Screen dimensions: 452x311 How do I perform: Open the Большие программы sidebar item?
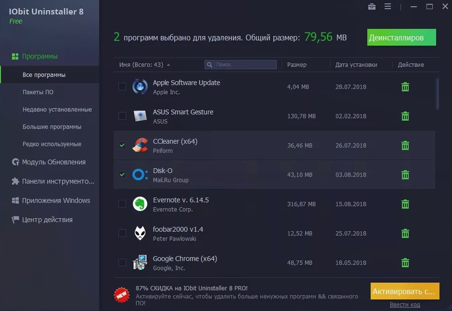(x=52, y=127)
